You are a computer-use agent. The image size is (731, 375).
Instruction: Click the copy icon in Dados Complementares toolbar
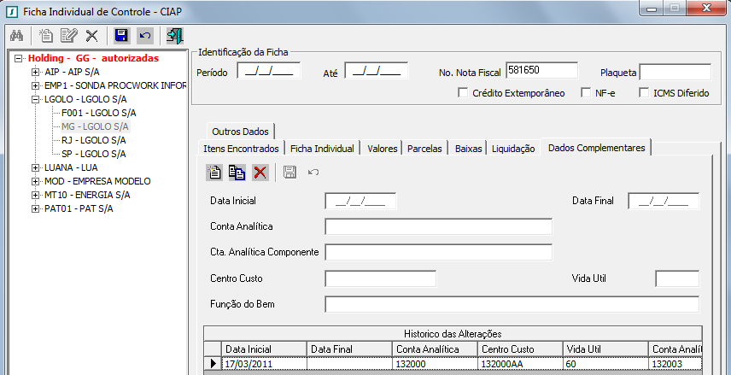pyautogui.click(x=237, y=173)
